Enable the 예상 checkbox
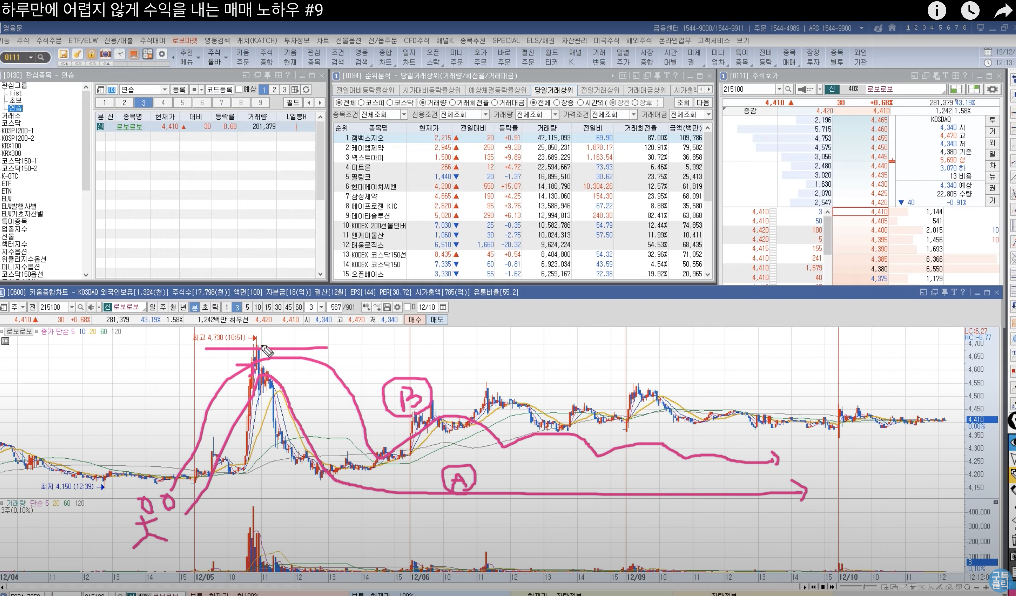This screenshot has width=1016, height=596. [x=239, y=89]
